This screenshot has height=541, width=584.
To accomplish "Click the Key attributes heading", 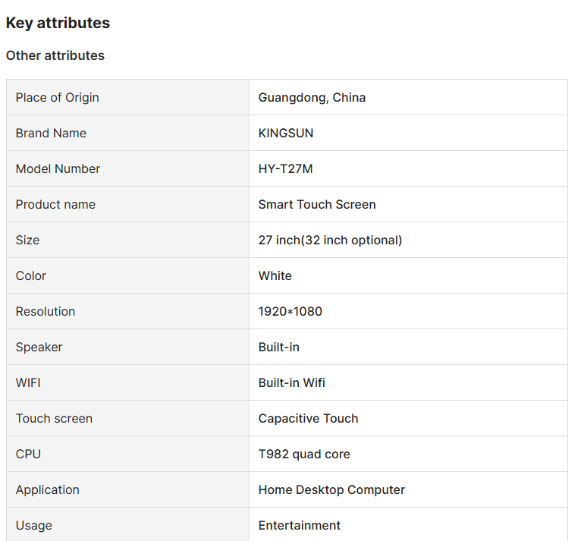I will coord(58,23).
